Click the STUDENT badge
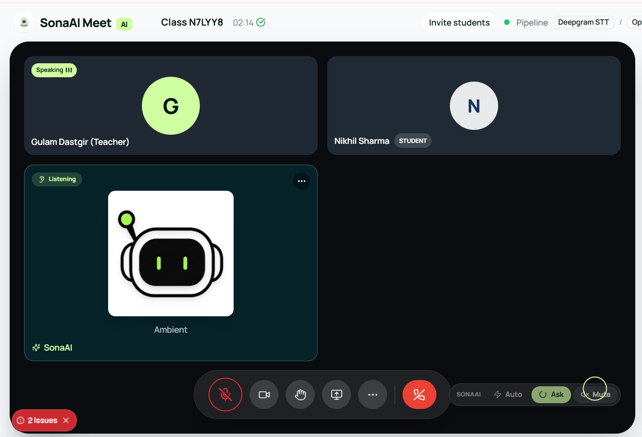This screenshot has height=437, width=642. point(413,141)
